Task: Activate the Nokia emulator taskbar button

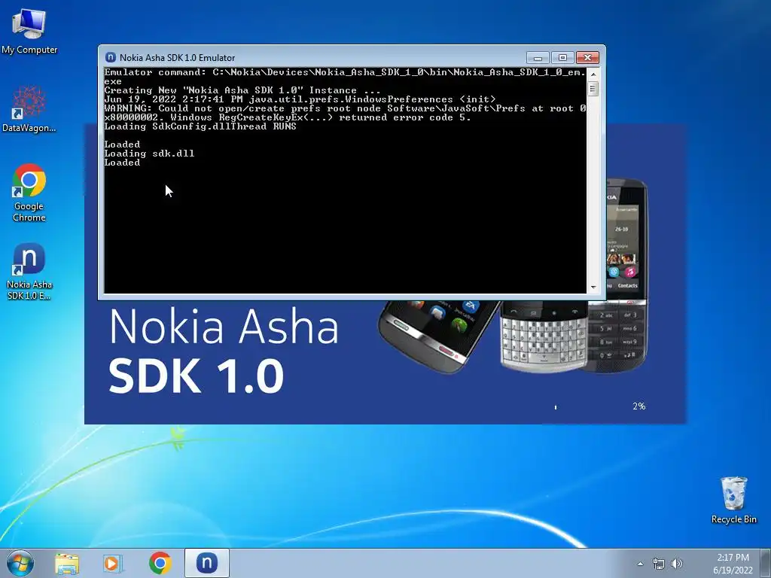Action: 207,563
